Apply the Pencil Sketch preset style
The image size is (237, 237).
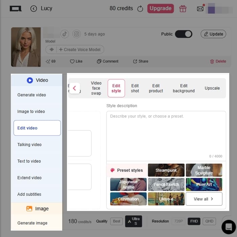click(166, 184)
